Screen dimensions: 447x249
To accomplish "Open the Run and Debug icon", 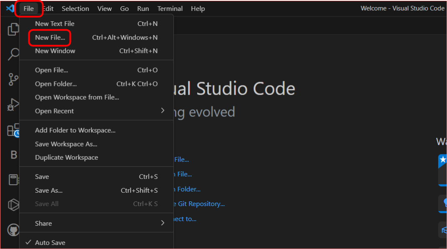I will [13, 105].
